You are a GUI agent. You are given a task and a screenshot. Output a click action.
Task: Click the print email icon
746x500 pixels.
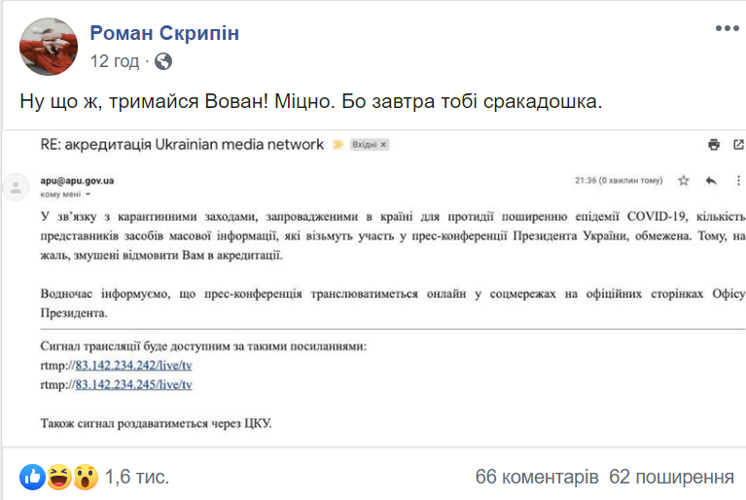tap(714, 145)
